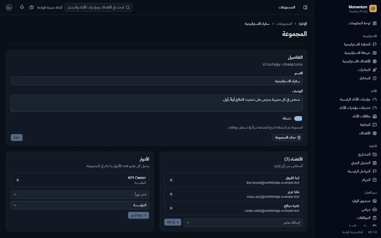This screenshot has width=381, height=238.
Task: Click the المهام checkbox icon
Action: click(375, 180)
